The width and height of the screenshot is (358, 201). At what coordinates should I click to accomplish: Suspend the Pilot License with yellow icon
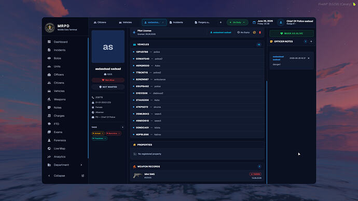254,33
